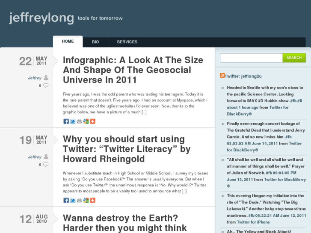Click #fb hashtag in the Grateful Dead tweet
Image resolution: width=311 pixels, height=233 pixels.
(288, 137)
